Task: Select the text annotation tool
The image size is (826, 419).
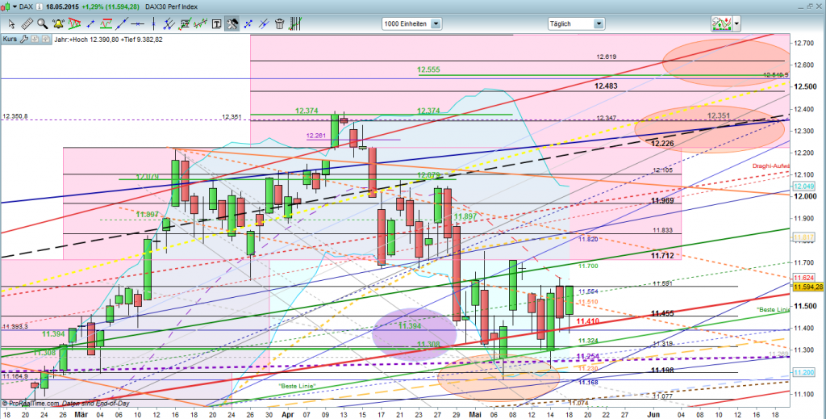Action: pyautogui.click(x=216, y=23)
